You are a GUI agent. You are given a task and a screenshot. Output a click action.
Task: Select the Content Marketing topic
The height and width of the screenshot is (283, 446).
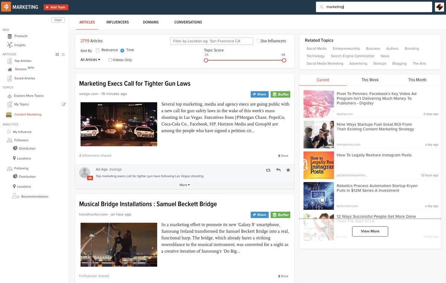[28, 114]
